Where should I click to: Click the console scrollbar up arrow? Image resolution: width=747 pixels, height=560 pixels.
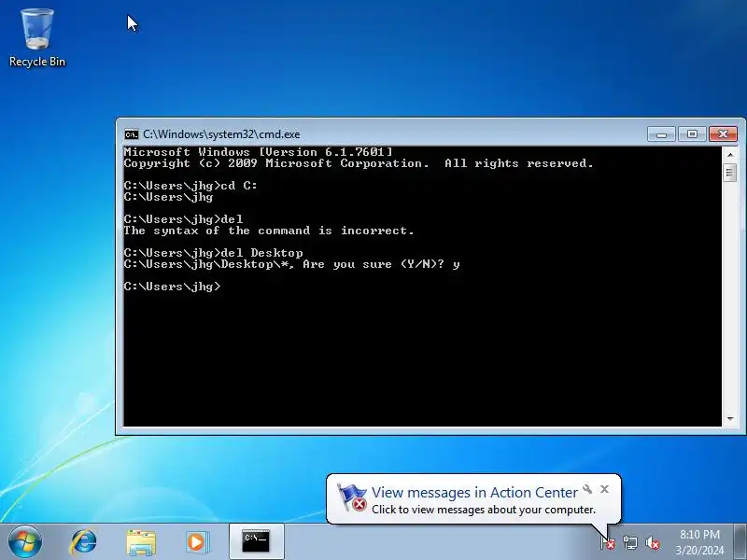click(x=730, y=154)
